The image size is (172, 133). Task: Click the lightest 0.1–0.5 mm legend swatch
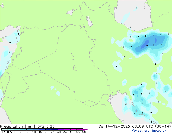point(5,129)
